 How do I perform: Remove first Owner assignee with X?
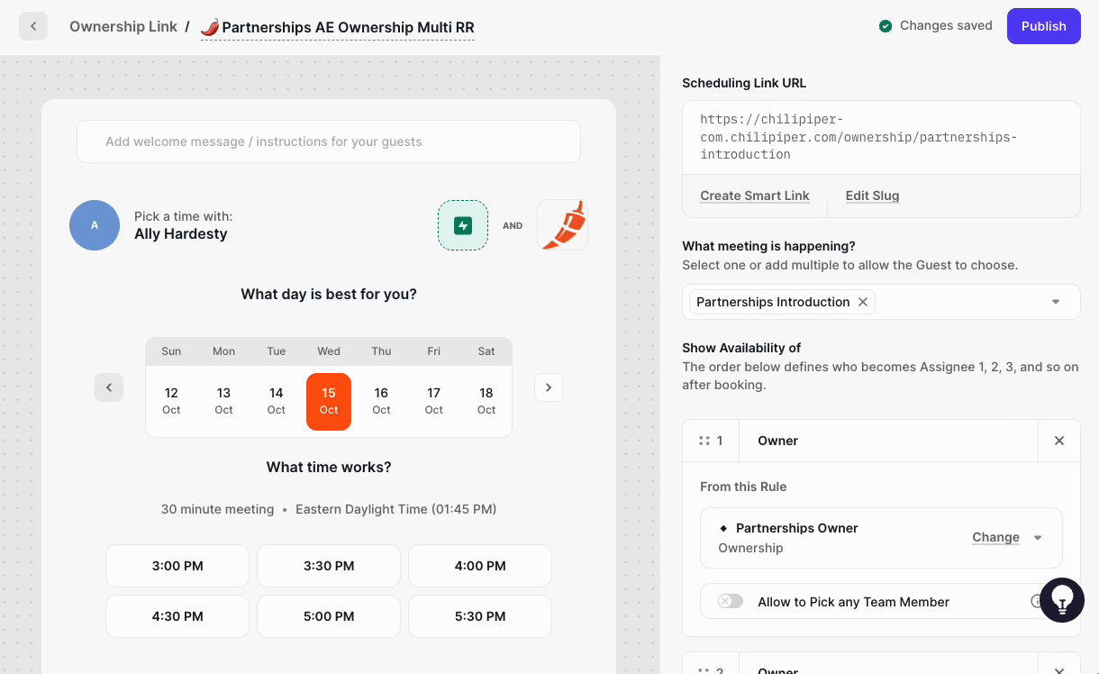1059,441
